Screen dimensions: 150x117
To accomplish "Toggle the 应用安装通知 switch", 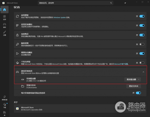I will pos(142,25).
